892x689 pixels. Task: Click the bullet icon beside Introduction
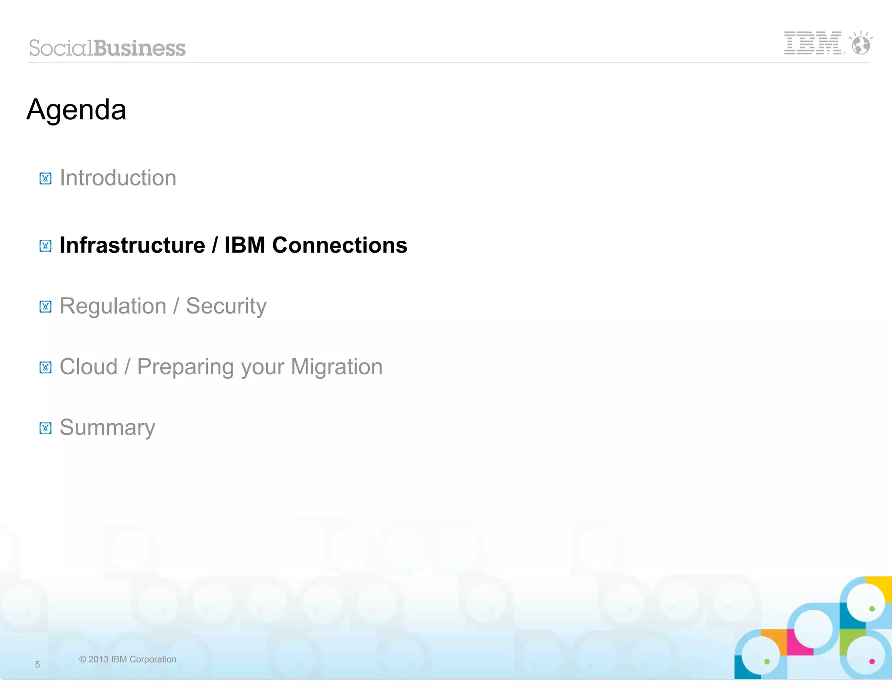click(45, 179)
